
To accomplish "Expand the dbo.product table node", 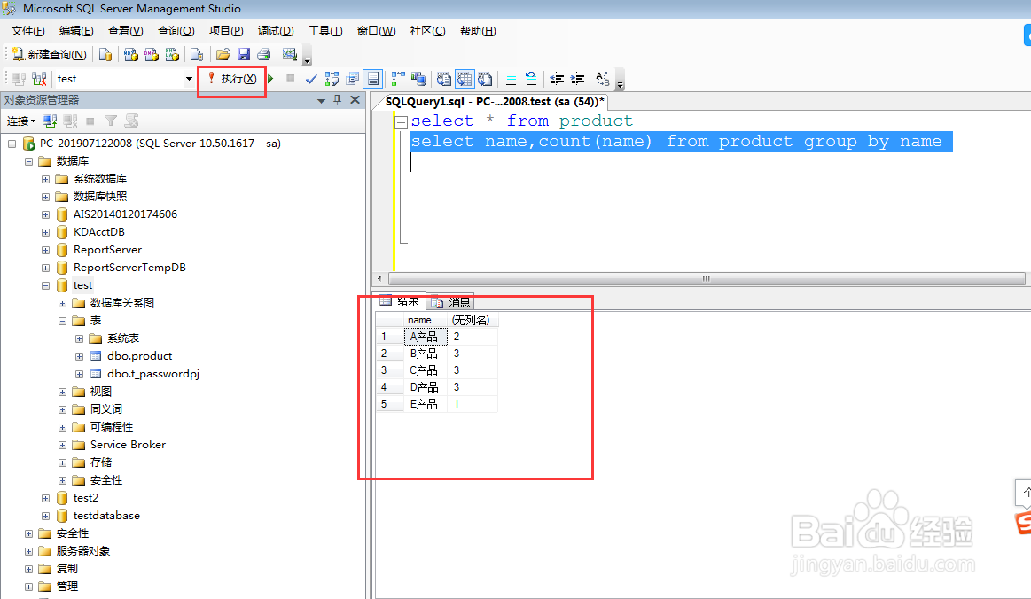I will pos(79,356).
